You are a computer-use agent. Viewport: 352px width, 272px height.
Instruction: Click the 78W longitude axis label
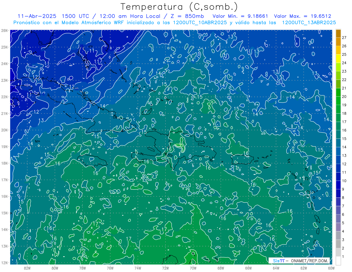click(x=82, y=268)
